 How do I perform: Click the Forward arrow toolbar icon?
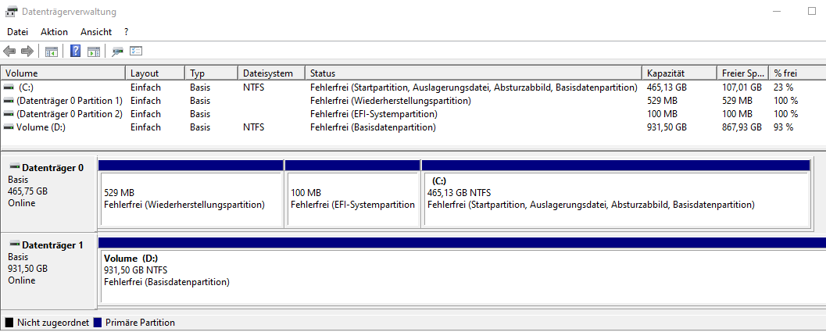click(x=27, y=51)
